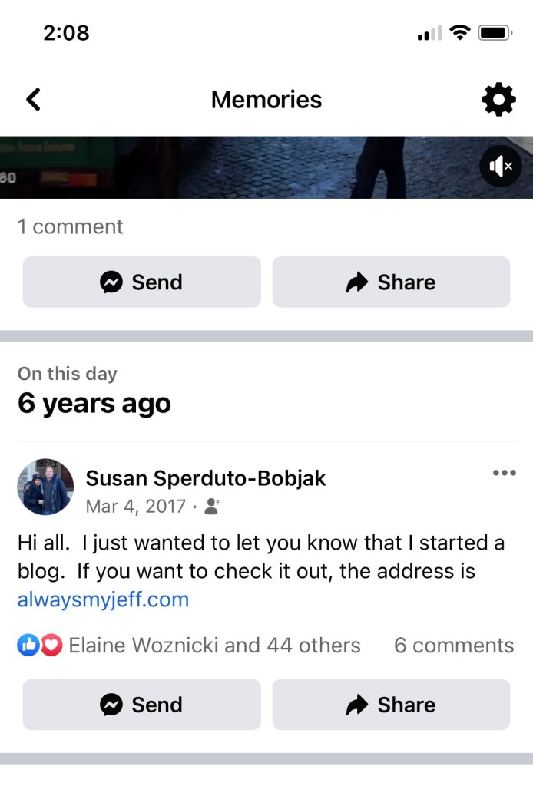Tap Messenger icon on the blog post Send button
Image resolution: width=533 pixels, height=786 pixels.
point(112,705)
